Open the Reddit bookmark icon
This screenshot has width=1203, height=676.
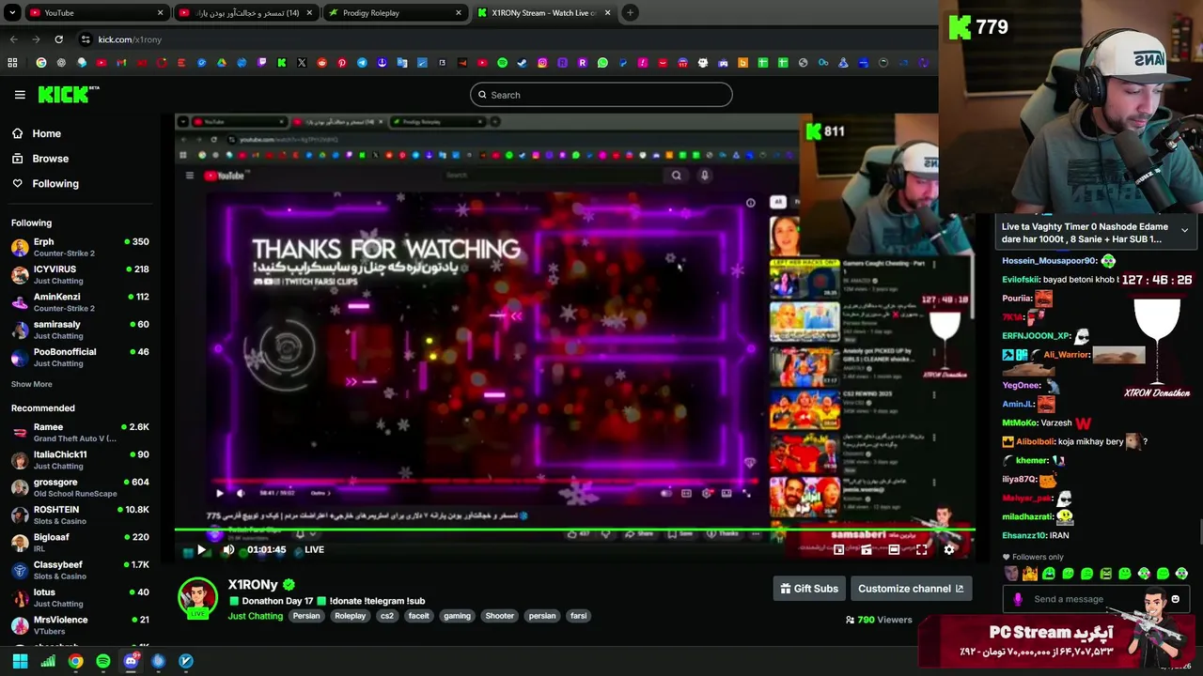pos(321,63)
